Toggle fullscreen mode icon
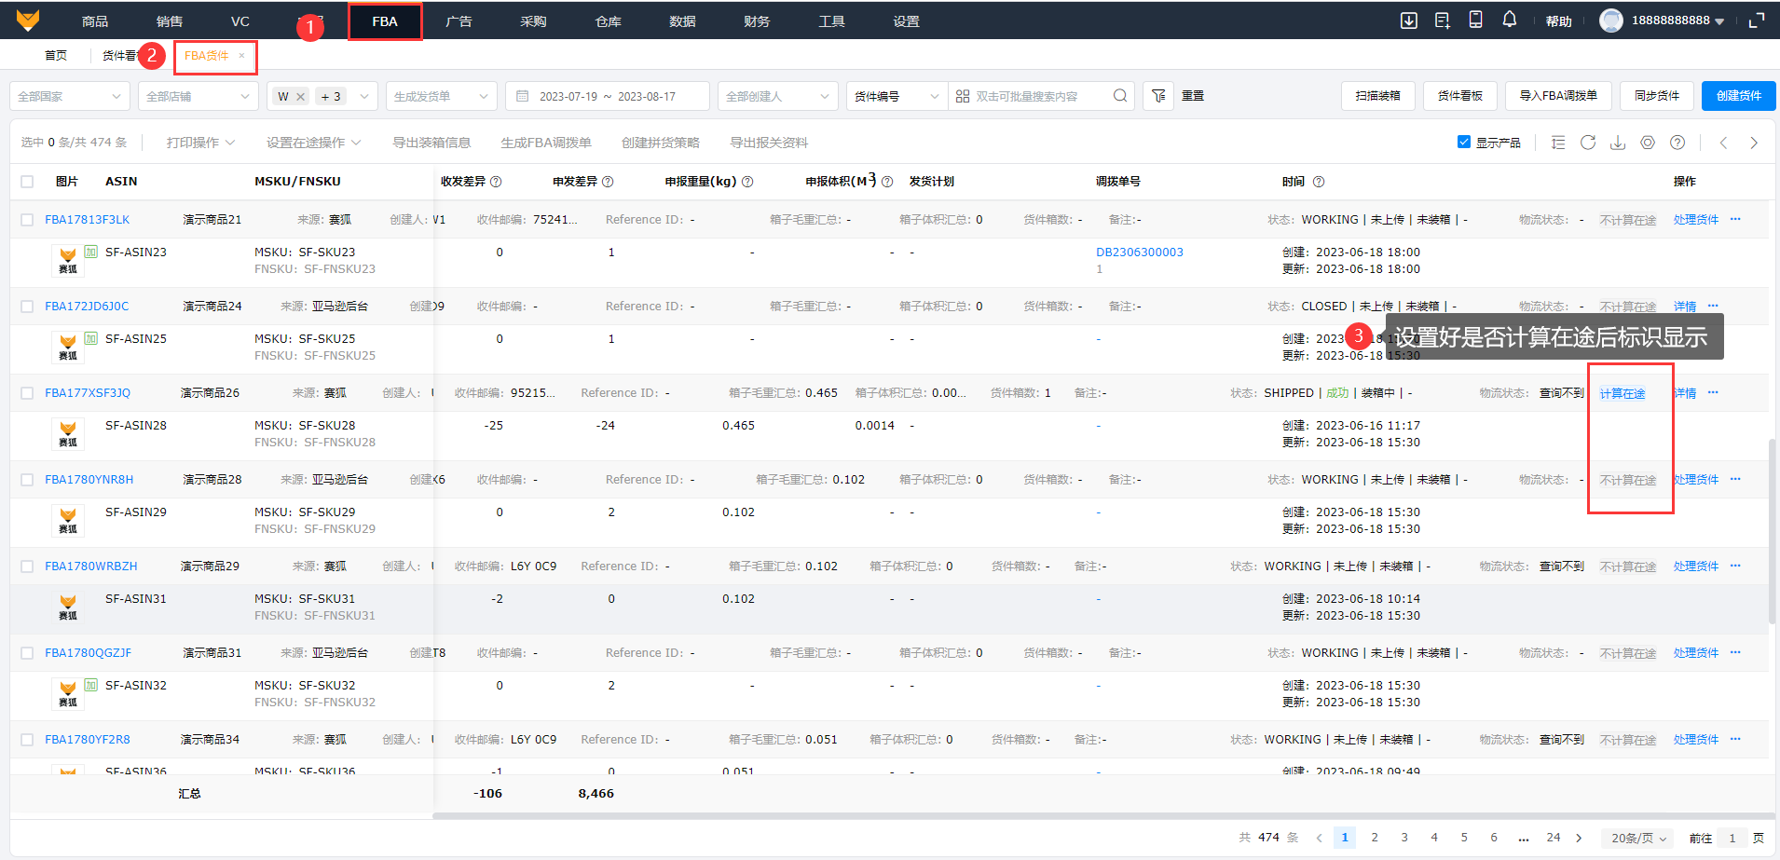The width and height of the screenshot is (1780, 860). click(x=1757, y=20)
